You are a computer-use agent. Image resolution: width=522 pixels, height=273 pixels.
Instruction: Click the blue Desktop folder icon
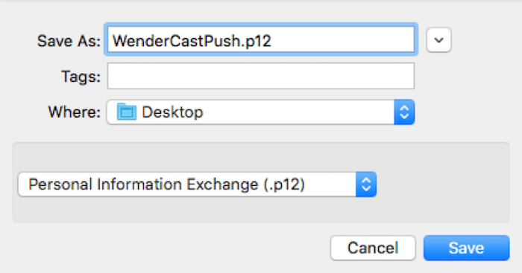point(127,112)
